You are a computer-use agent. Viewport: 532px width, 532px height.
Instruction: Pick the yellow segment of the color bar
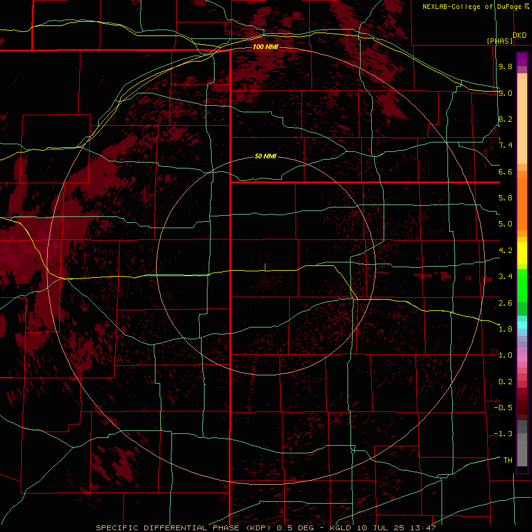point(522,253)
